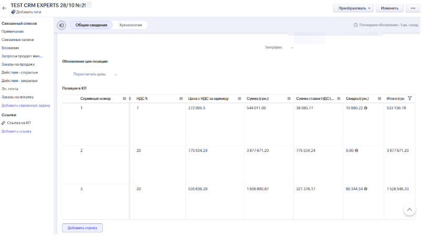Viewport: 423px width, 246px height.
Task: Click the НДС % value 7
Action: (138, 108)
